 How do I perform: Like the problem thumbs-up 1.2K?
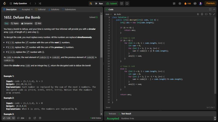point(7,118)
